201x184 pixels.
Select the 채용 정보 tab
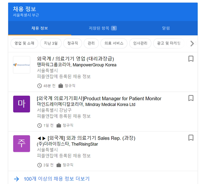click(x=40, y=28)
